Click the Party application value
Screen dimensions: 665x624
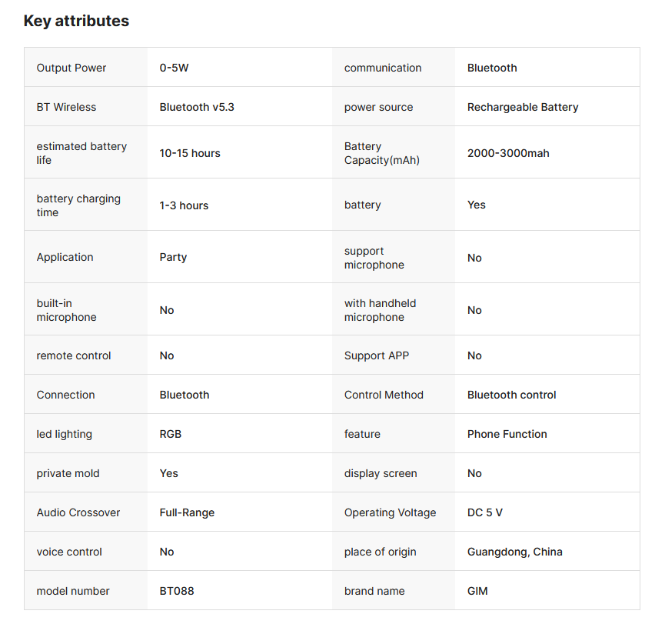(173, 257)
